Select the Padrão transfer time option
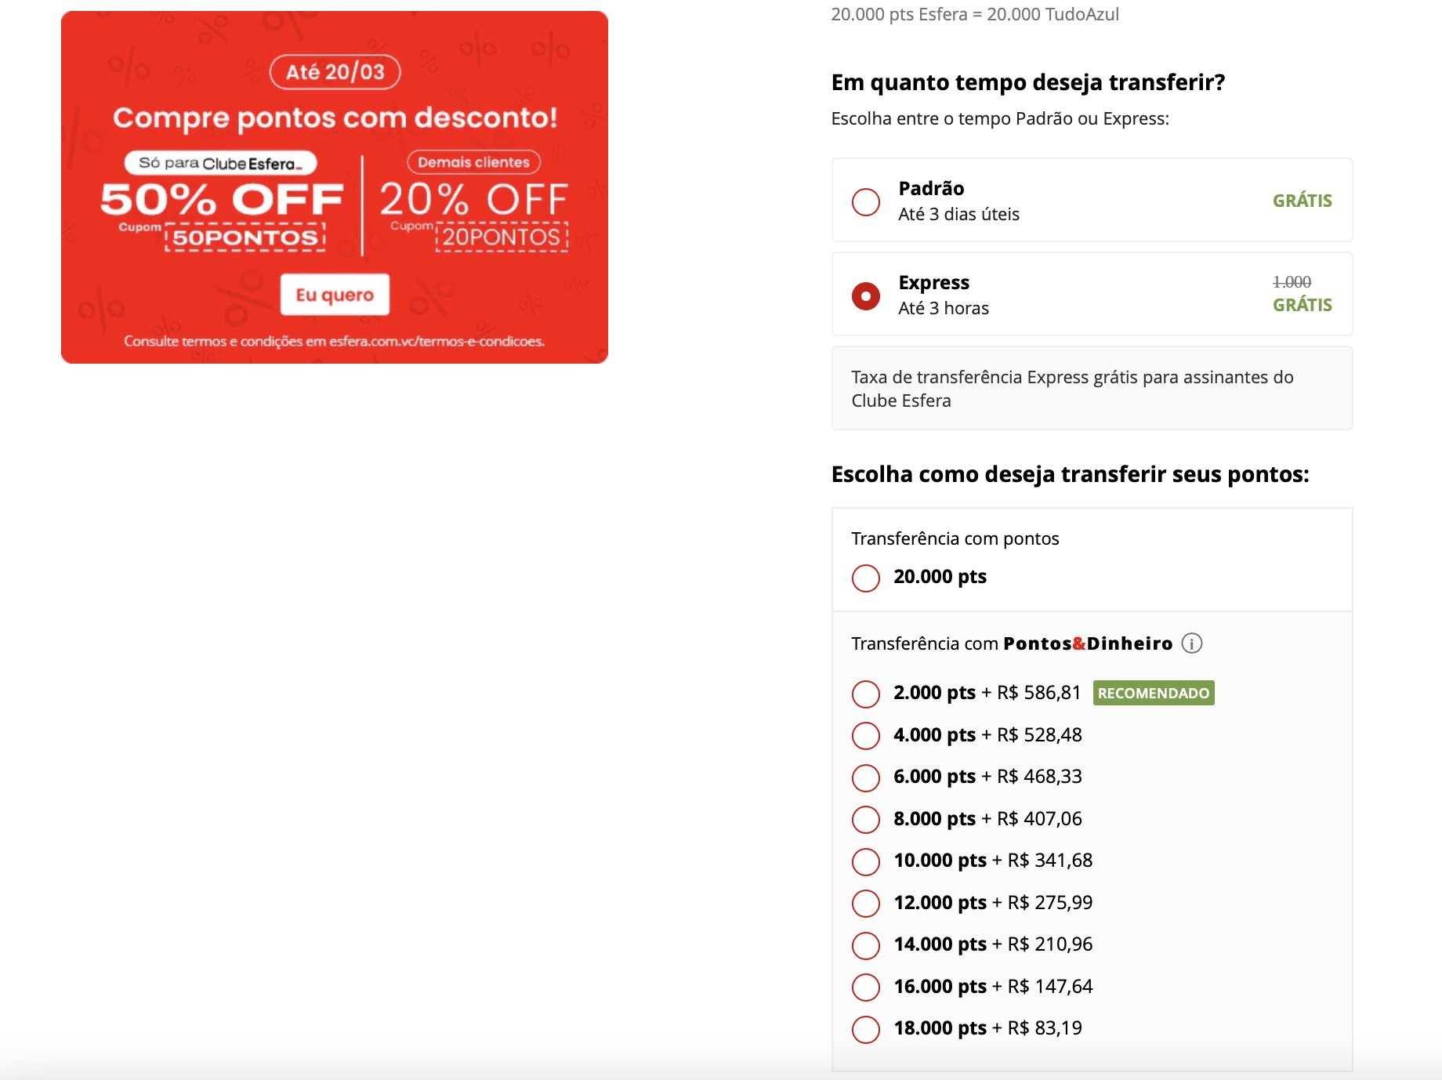 [866, 201]
